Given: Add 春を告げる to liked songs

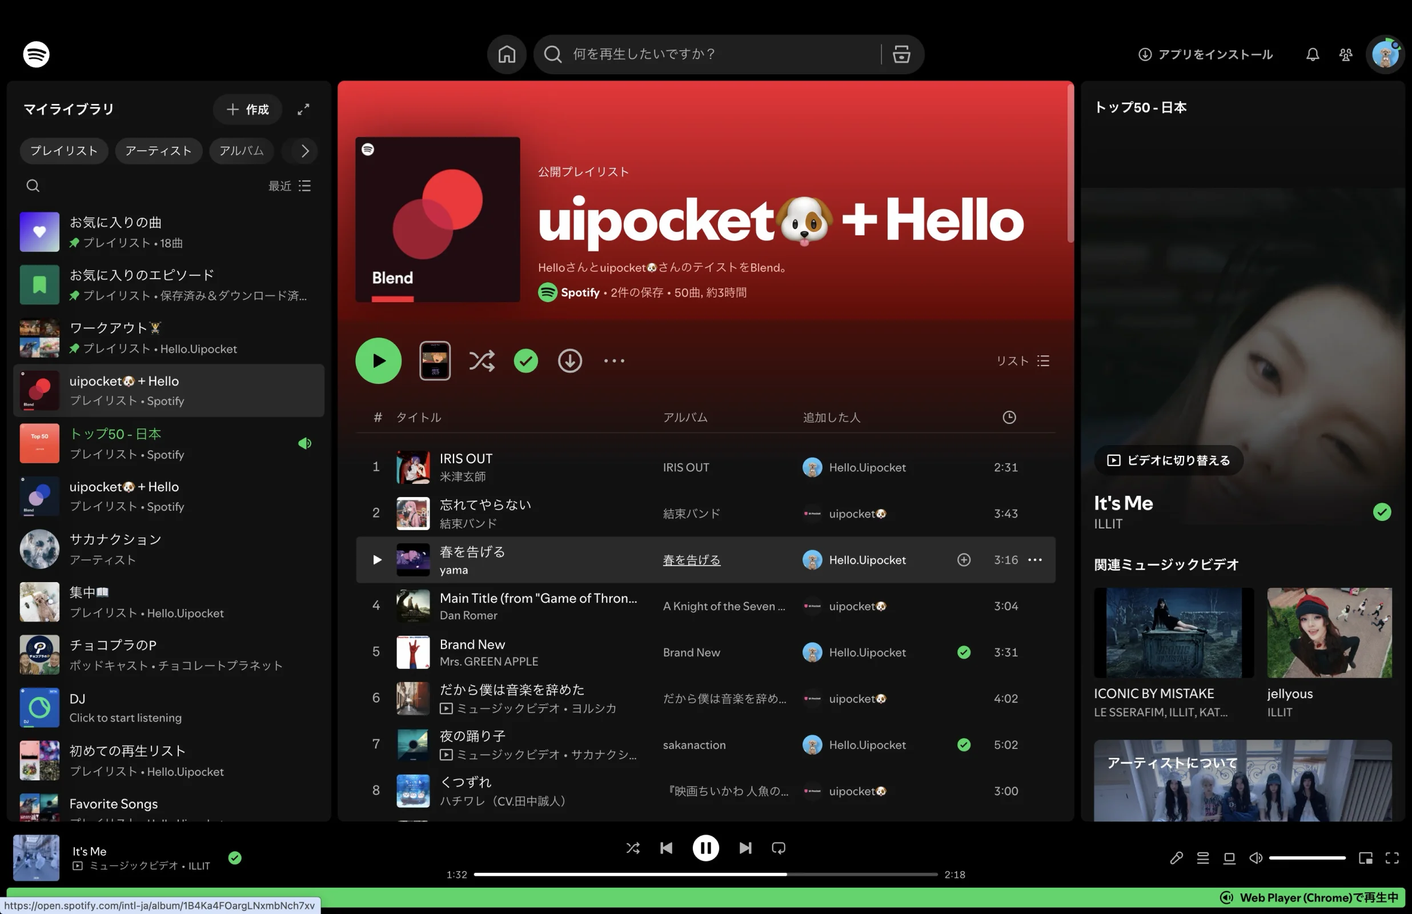Looking at the screenshot, I should (964, 560).
